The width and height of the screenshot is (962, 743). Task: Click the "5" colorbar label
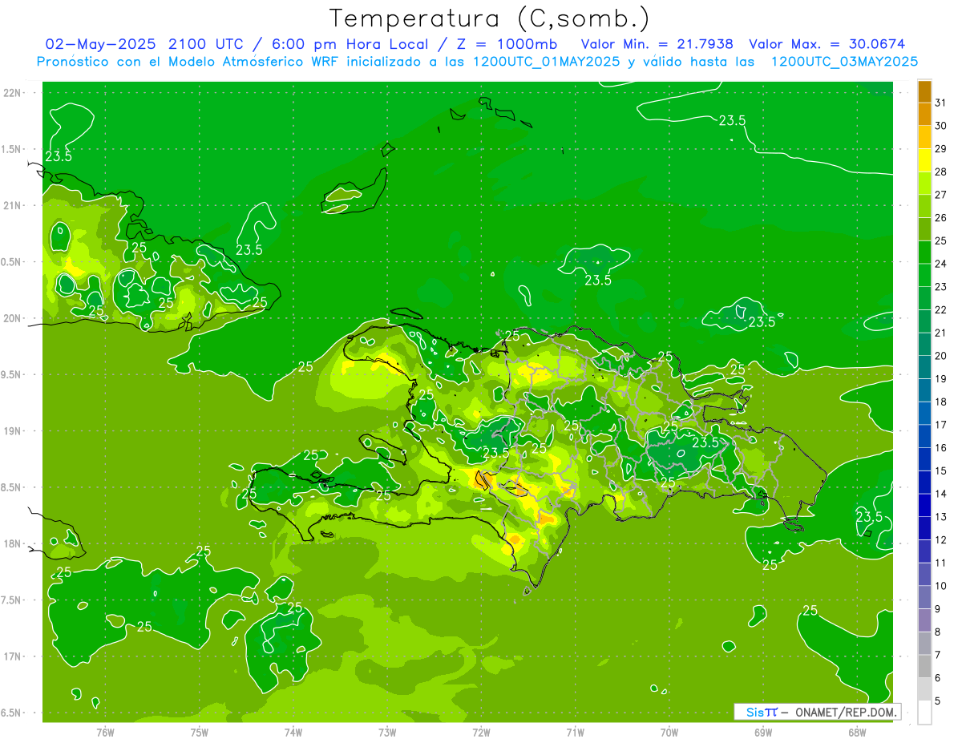tap(937, 701)
